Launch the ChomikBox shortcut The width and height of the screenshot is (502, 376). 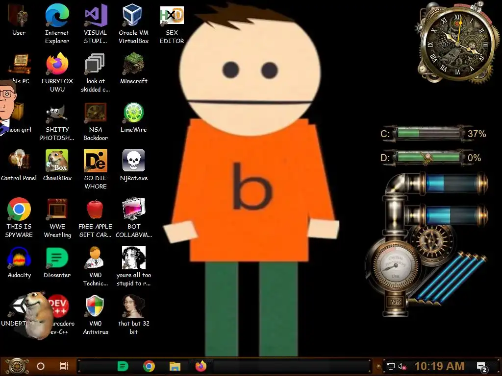click(57, 165)
